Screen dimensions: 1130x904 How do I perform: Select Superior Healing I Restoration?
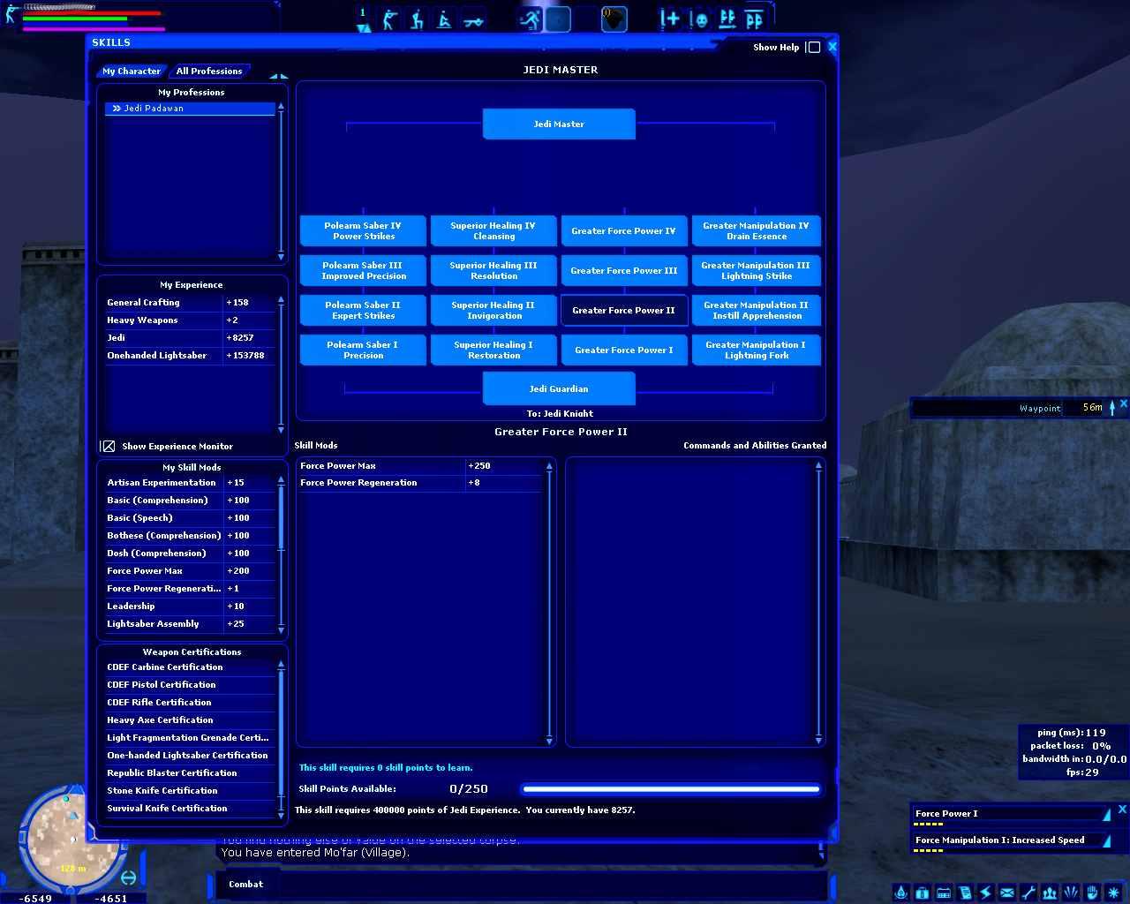point(493,350)
